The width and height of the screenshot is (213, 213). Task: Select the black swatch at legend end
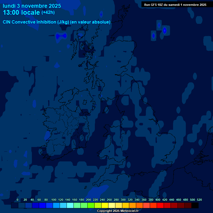(x=195, y=206)
